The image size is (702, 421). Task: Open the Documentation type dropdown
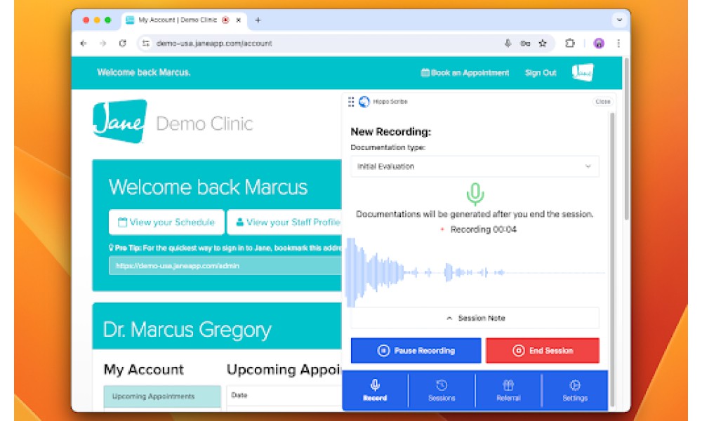tap(475, 166)
